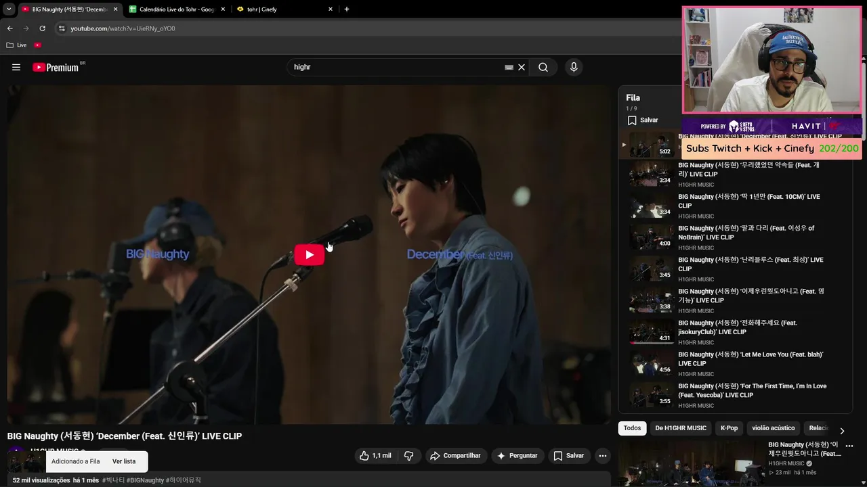867x487 pixels.
Task: Click the 3:55 queue thumbnail
Action: tap(651, 395)
